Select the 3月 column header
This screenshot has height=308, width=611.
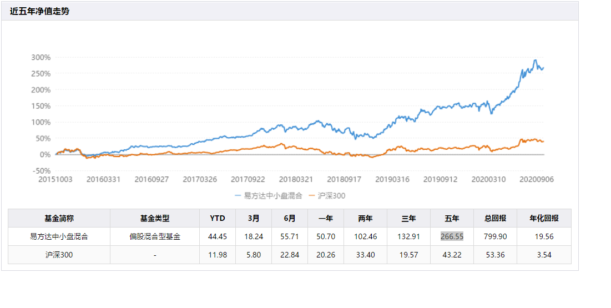(x=254, y=218)
